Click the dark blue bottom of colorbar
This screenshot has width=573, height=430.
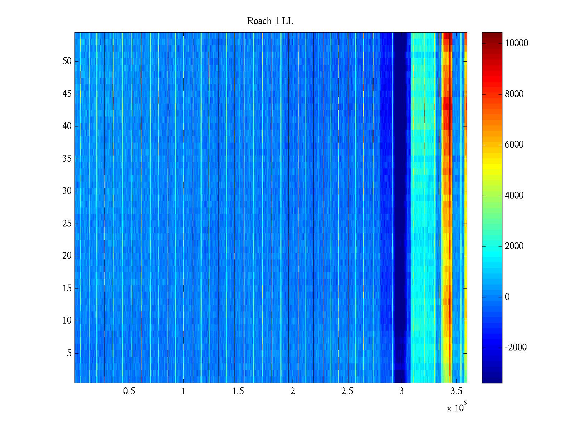[x=492, y=380]
